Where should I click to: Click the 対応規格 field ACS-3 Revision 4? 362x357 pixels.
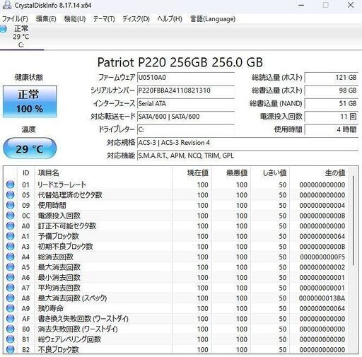point(247,143)
